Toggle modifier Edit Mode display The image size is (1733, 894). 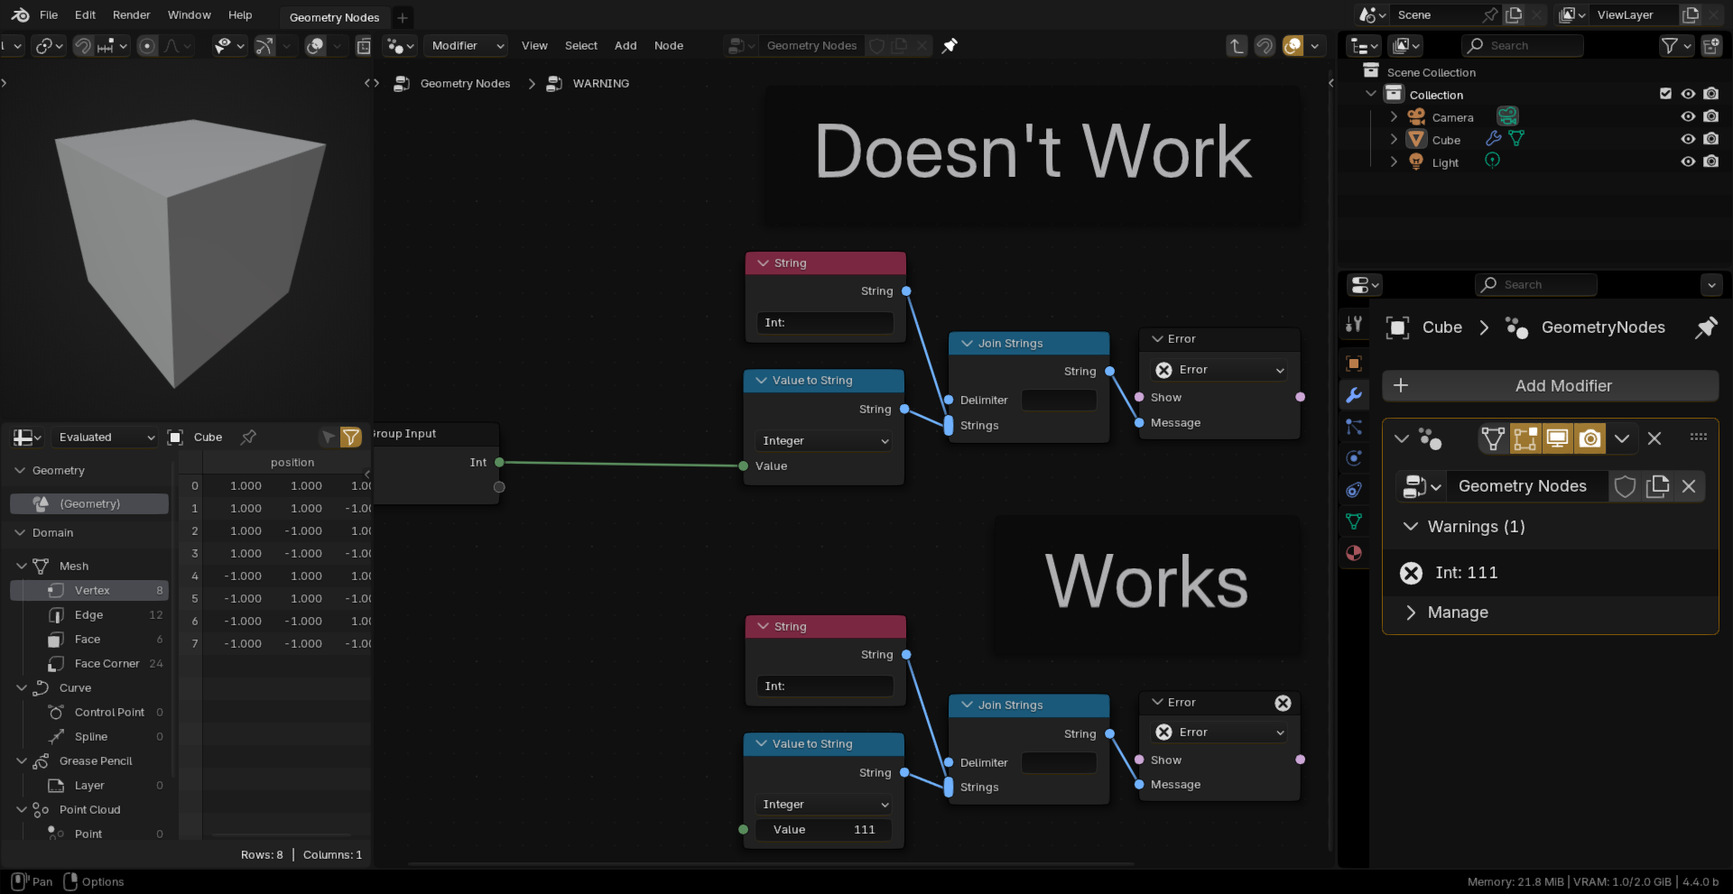point(1525,438)
